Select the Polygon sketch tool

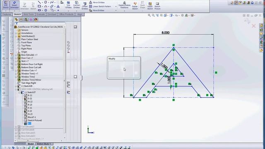coord(46,10)
